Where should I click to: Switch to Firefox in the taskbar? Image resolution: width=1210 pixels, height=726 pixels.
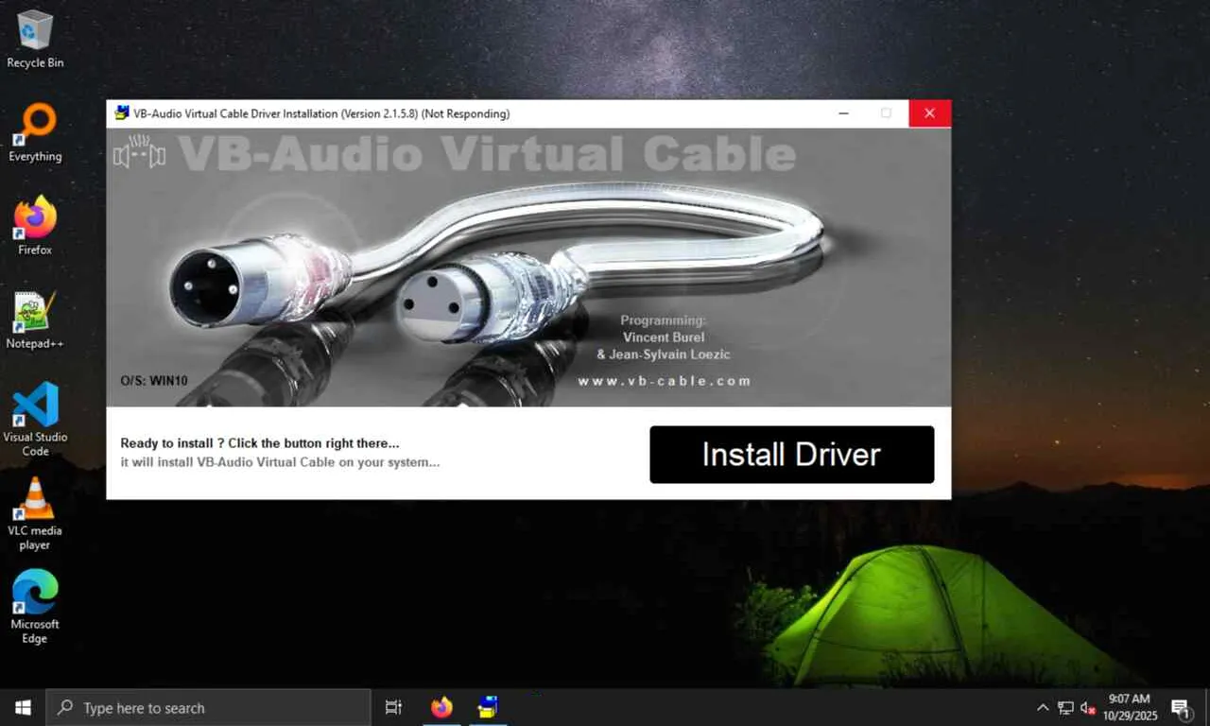pyautogui.click(x=441, y=707)
